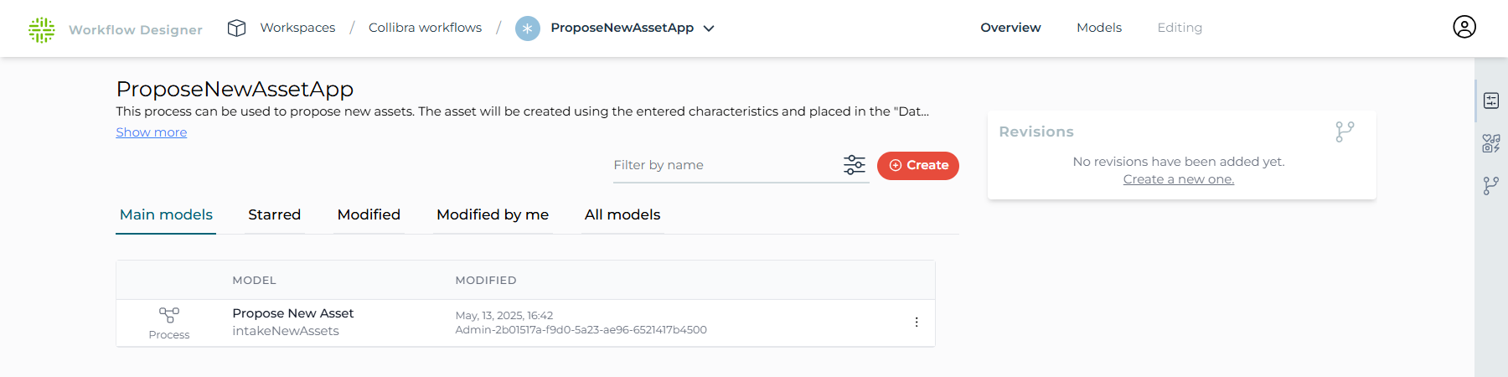Follow the Create a new one link

(x=1179, y=179)
